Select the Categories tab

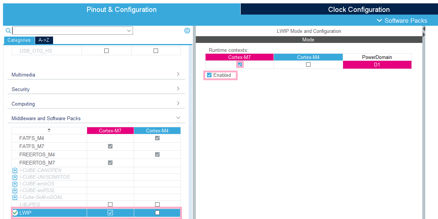click(x=19, y=40)
